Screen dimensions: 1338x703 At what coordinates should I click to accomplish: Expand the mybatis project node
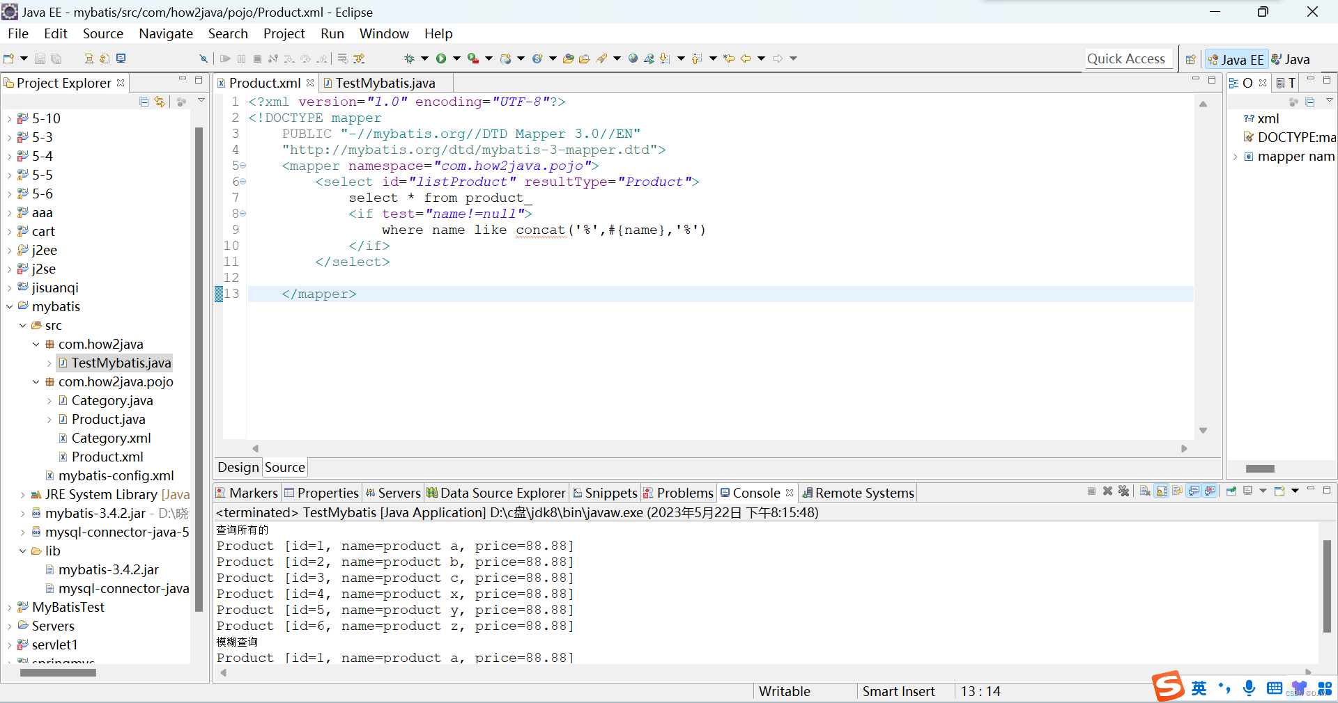(x=9, y=306)
